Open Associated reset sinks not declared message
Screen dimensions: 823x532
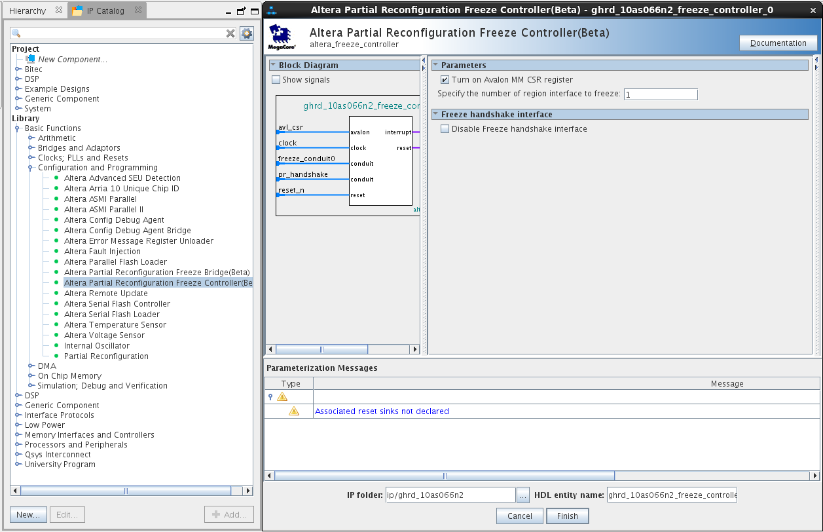click(382, 411)
